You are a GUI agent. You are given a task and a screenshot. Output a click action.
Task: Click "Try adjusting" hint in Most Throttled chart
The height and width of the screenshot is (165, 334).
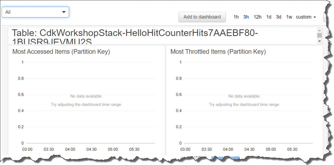pos(244,104)
